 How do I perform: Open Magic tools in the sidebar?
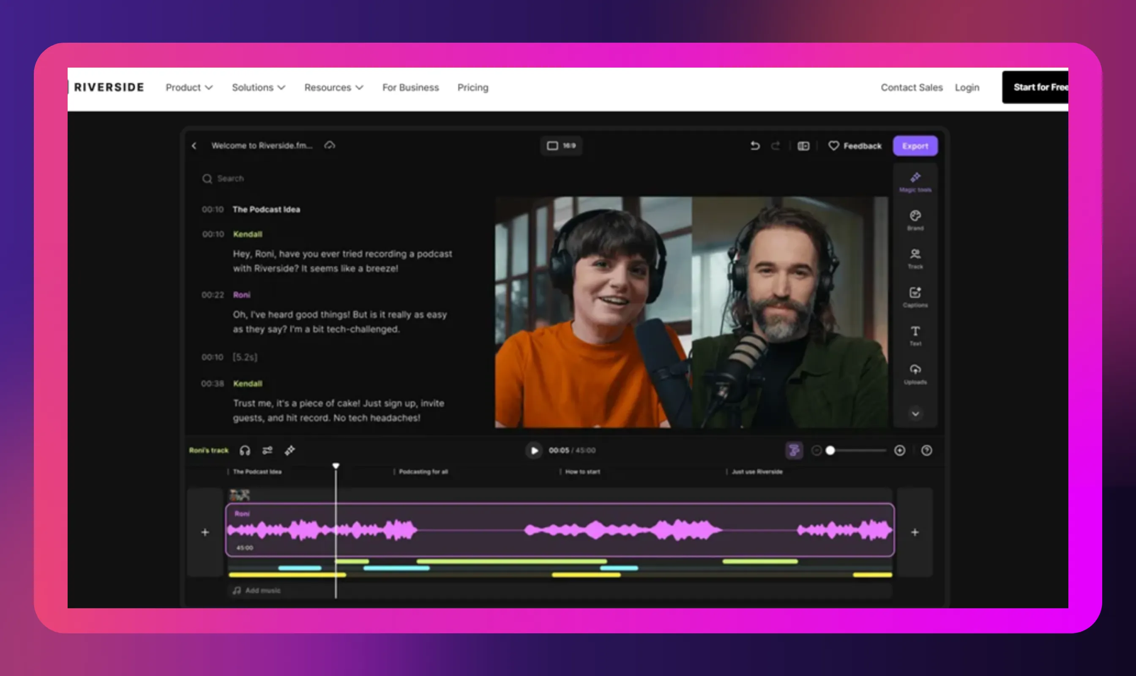click(915, 181)
